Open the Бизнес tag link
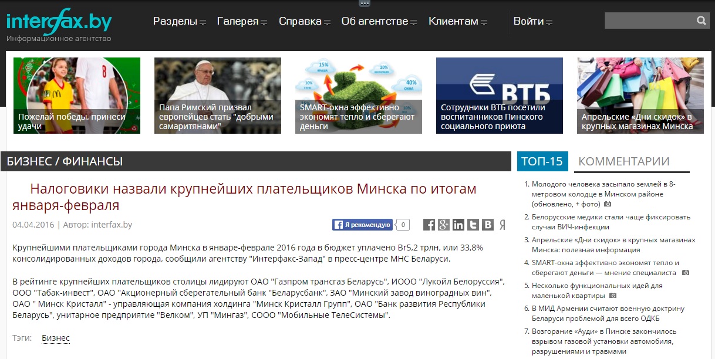715x359 pixels. click(56, 338)
